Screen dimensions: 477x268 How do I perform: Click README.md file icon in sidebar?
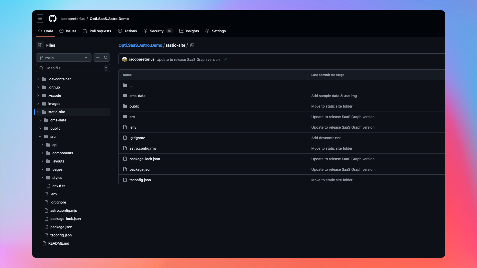44,243
